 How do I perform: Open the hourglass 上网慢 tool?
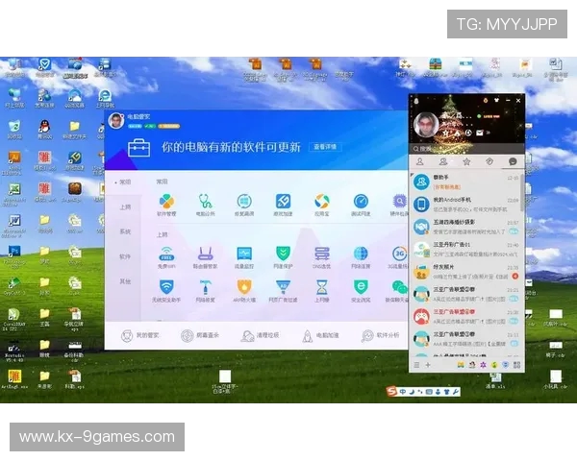[322, 287]
